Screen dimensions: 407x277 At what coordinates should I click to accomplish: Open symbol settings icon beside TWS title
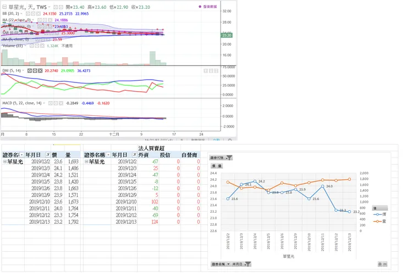(x=61, y=7)
